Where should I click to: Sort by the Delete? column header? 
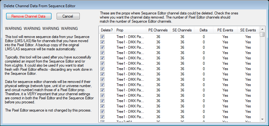[x=107, y=30]
